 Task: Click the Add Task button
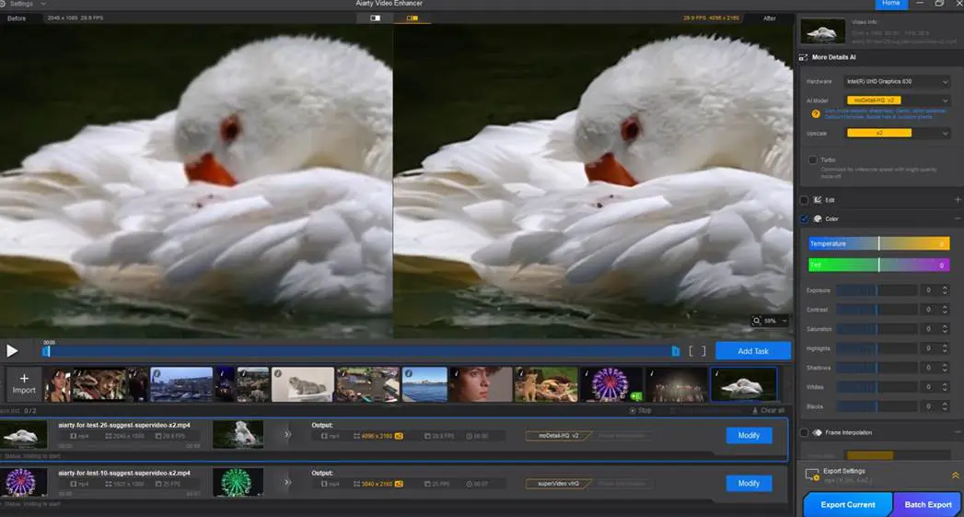click(x=753, y=351)
